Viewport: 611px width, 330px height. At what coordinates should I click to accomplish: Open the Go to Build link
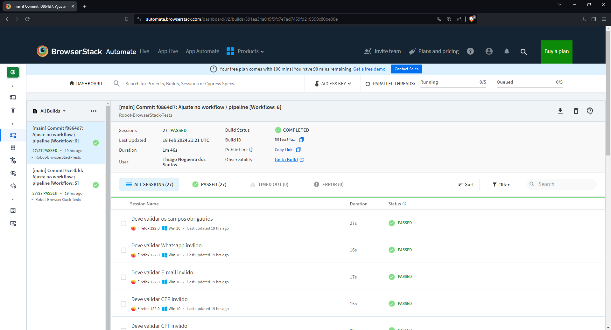[x=289, y=160]
